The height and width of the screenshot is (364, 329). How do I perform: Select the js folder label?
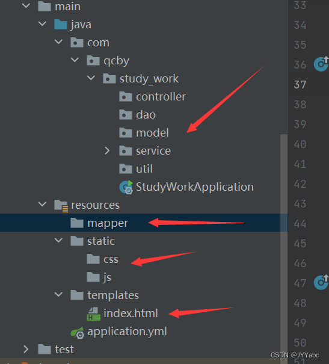(x=108, y=277)
